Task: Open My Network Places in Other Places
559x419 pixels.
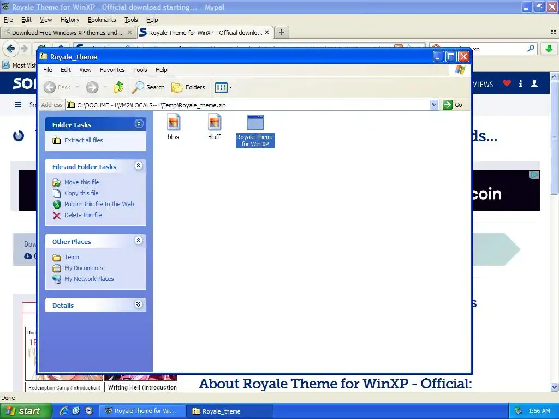Action: pos(89,279)
